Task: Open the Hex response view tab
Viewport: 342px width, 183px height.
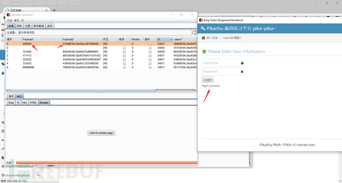Action: tap(25, 103)
